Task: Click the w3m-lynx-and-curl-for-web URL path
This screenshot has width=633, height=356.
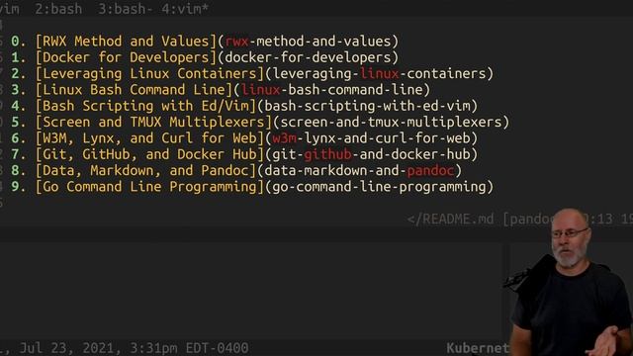Action: [372, 138]
